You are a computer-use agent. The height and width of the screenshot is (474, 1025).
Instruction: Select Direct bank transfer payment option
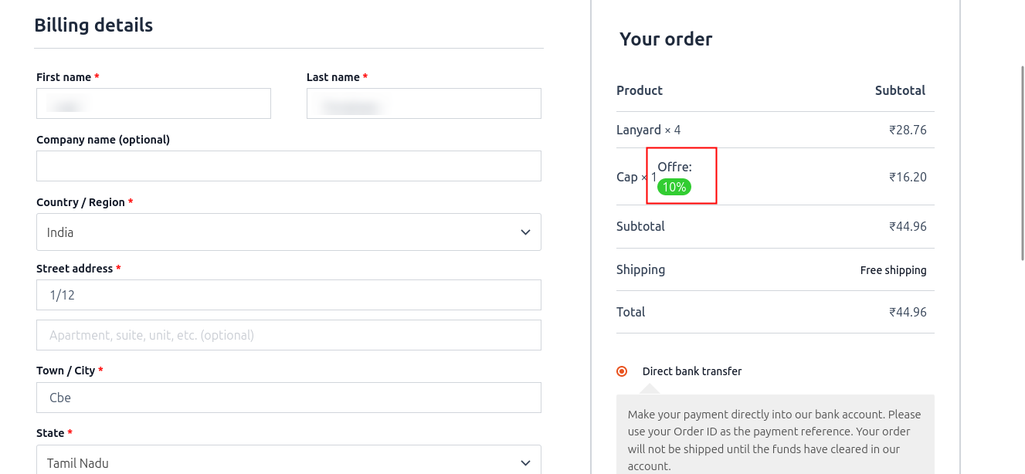[x=622, y=371]
